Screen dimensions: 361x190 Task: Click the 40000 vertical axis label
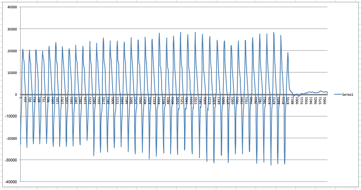click(x=10, y=7)
